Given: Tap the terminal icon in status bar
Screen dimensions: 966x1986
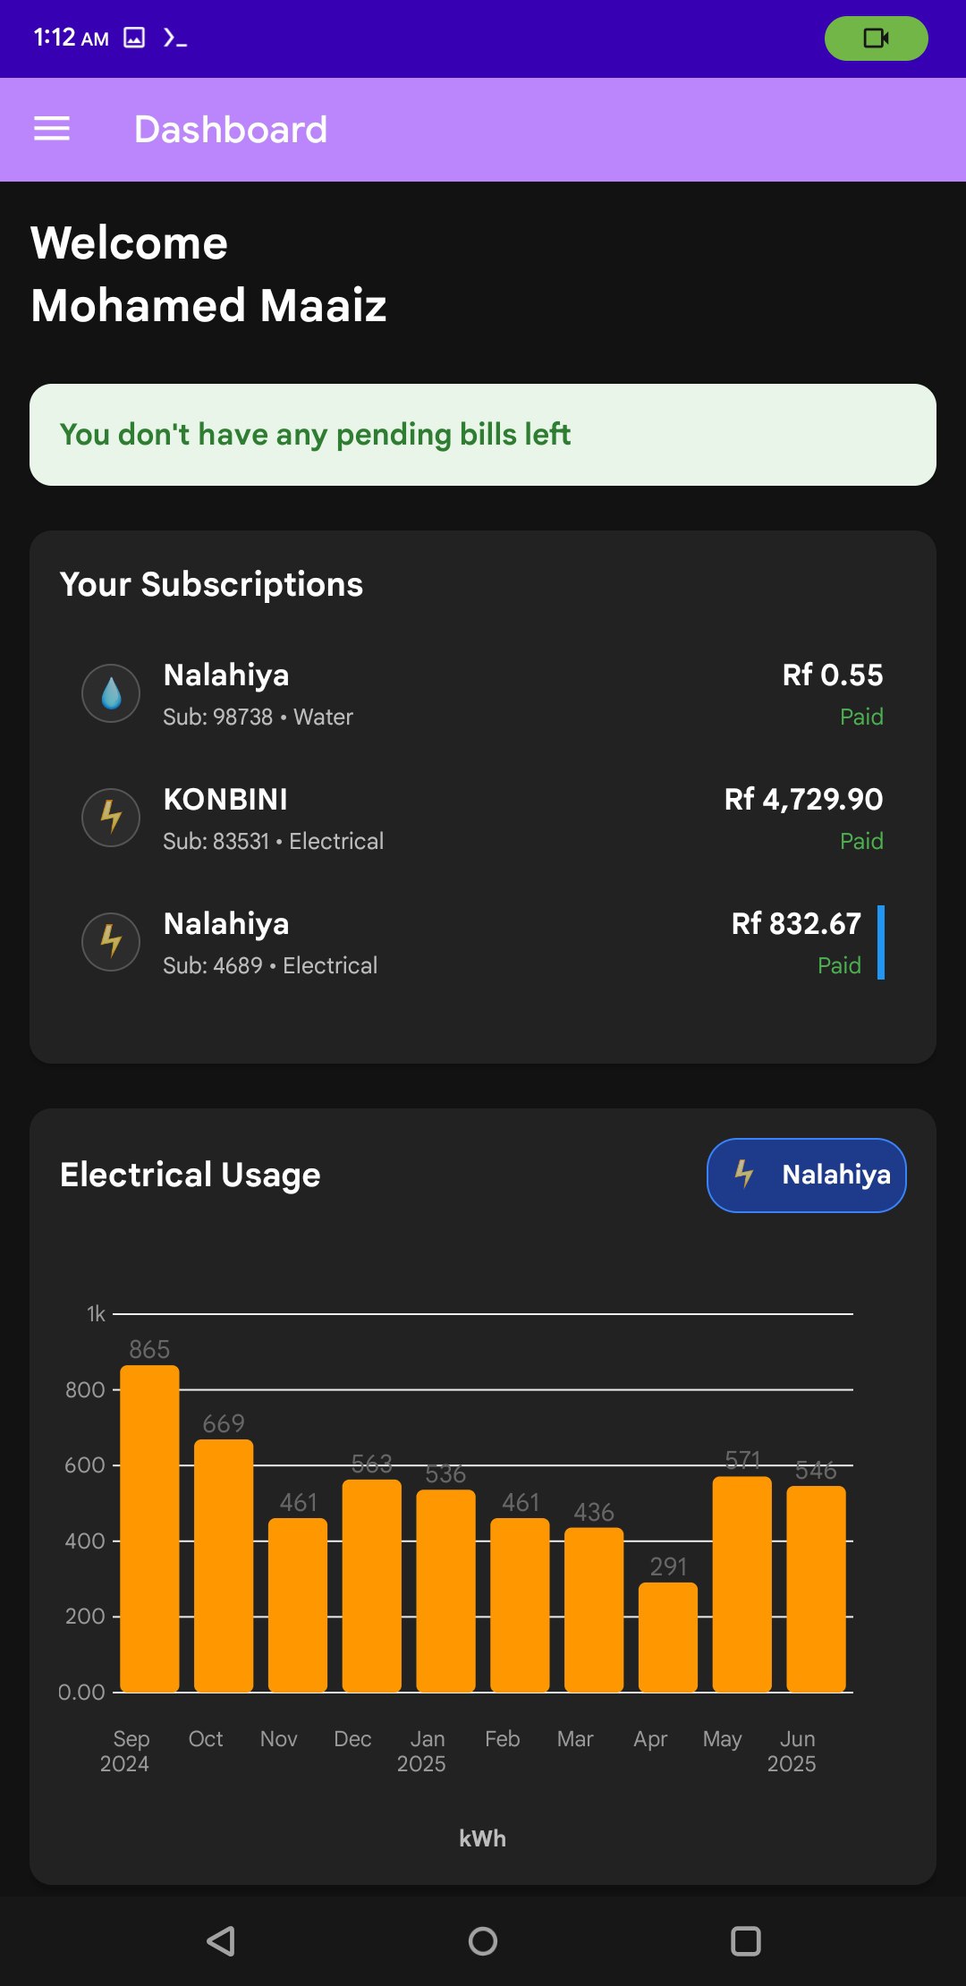Looking at the screenshot, I should tap(175, 38).
